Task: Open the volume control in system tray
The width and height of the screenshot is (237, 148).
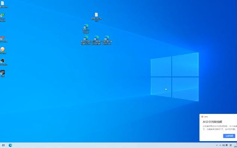Action: 224,145
